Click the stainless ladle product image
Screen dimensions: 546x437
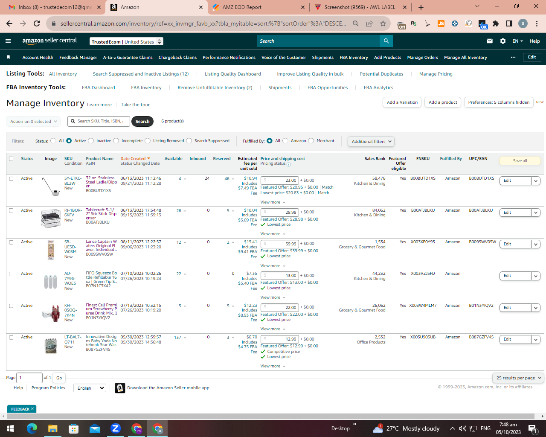click(x=51, y=186)
